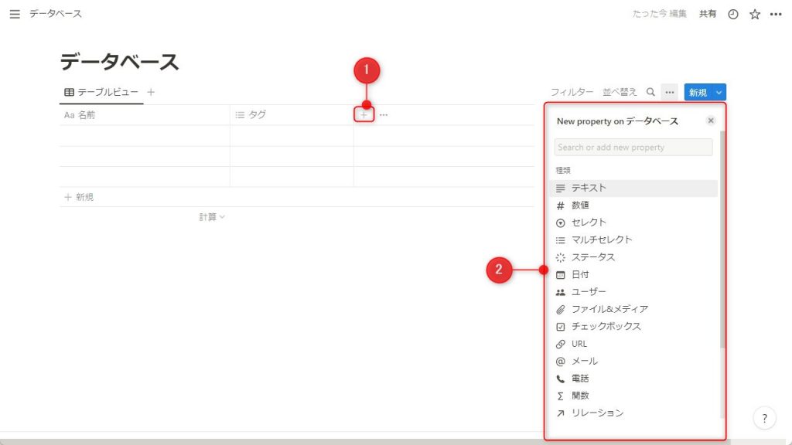Image resolution: width=792 pixels, height=445 pixels.
Task: Select the マルチセレクト property type
Action: pos(633,239)
